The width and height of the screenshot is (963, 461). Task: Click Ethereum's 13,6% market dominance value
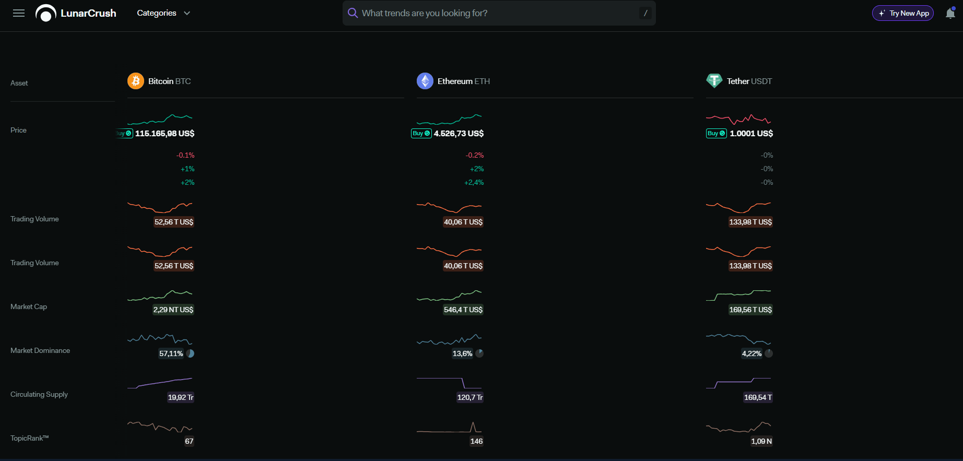462,353
